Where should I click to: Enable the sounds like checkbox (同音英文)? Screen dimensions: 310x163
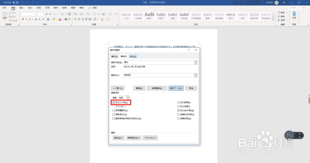114,114
